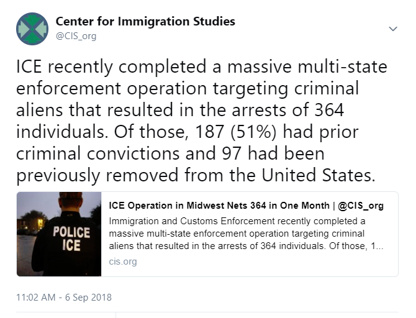Click the truncated "1..." ending of card description

pos(377,246)
